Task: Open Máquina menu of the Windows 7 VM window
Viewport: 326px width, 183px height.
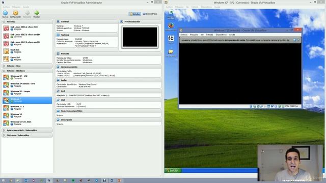Action: 194,35
